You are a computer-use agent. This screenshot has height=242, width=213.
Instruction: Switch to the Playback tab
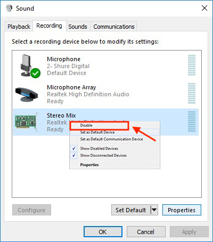click(19, 27)
